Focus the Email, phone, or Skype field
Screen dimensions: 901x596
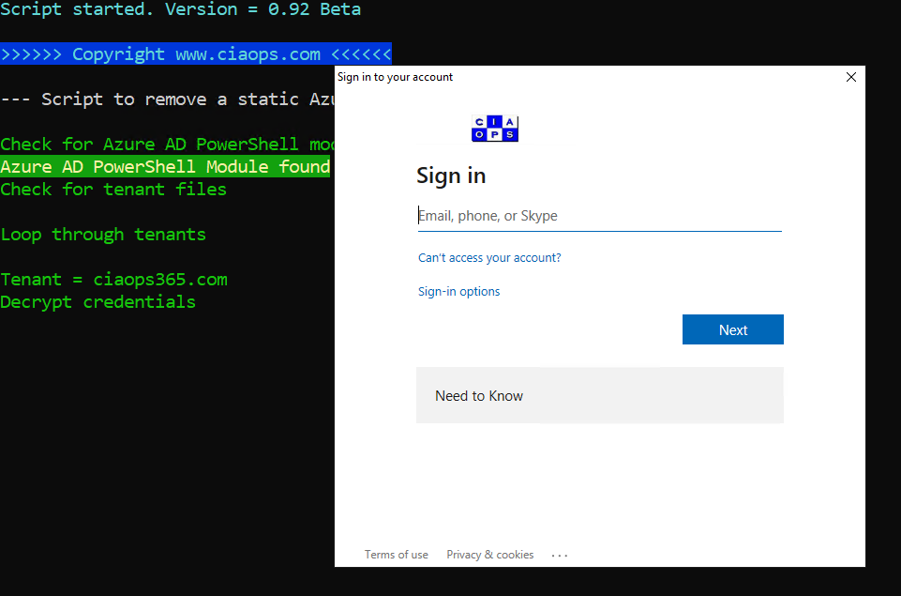[599, 216]
